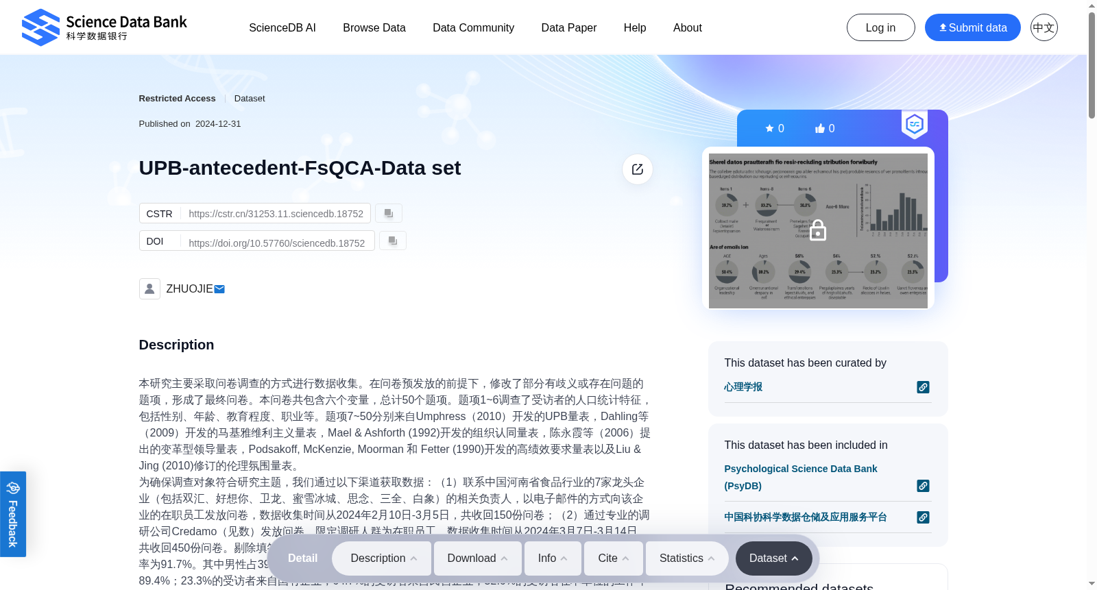Image resolution: width=1097 pixels, height=590 pixels.
Task: Click the dataset preview thumbnail
Action: pyautogui.click(x=818, y=231)
